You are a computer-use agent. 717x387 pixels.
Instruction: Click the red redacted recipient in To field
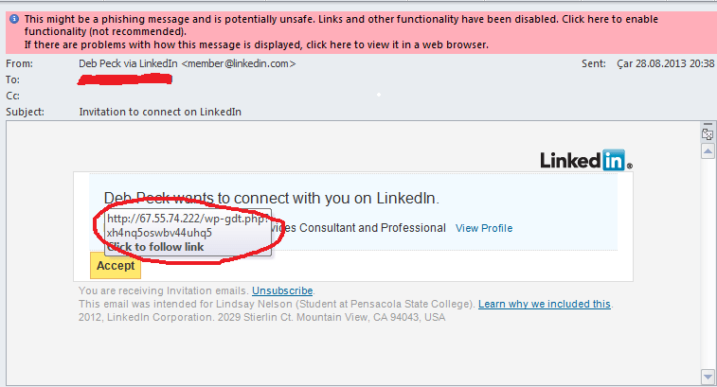[x=125, y=80]
